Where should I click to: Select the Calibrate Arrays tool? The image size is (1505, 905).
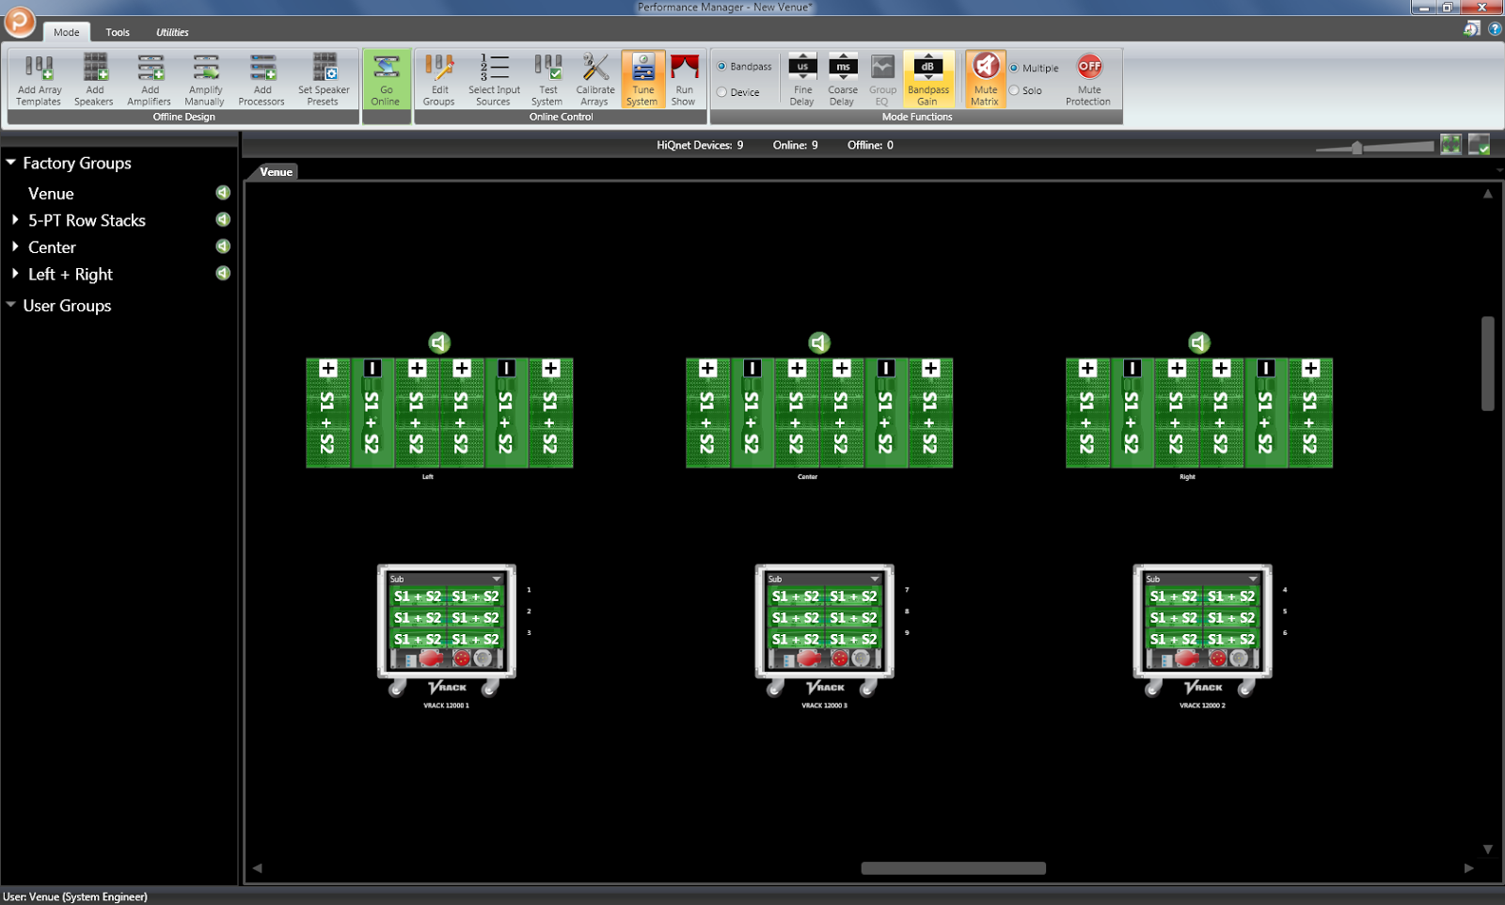click(x=594, y=79)
